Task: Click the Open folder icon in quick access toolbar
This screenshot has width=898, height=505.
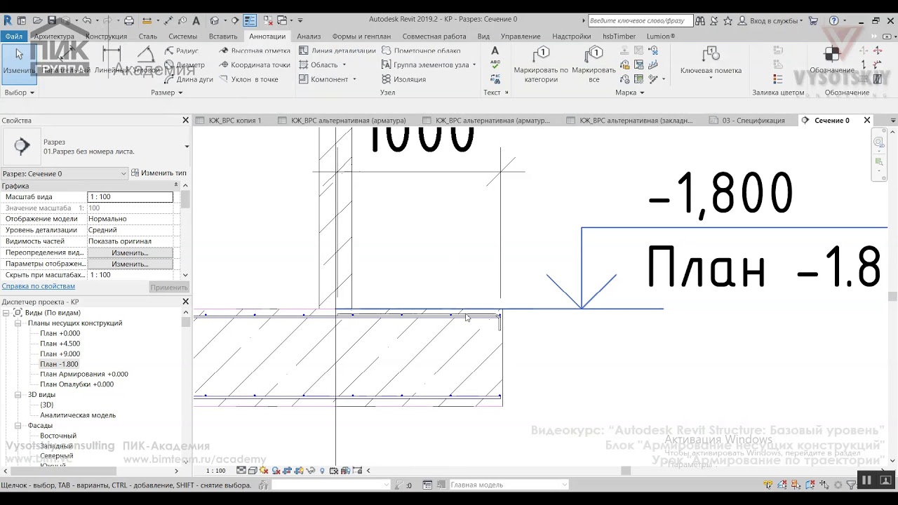Action: click(x=37, y=20)
